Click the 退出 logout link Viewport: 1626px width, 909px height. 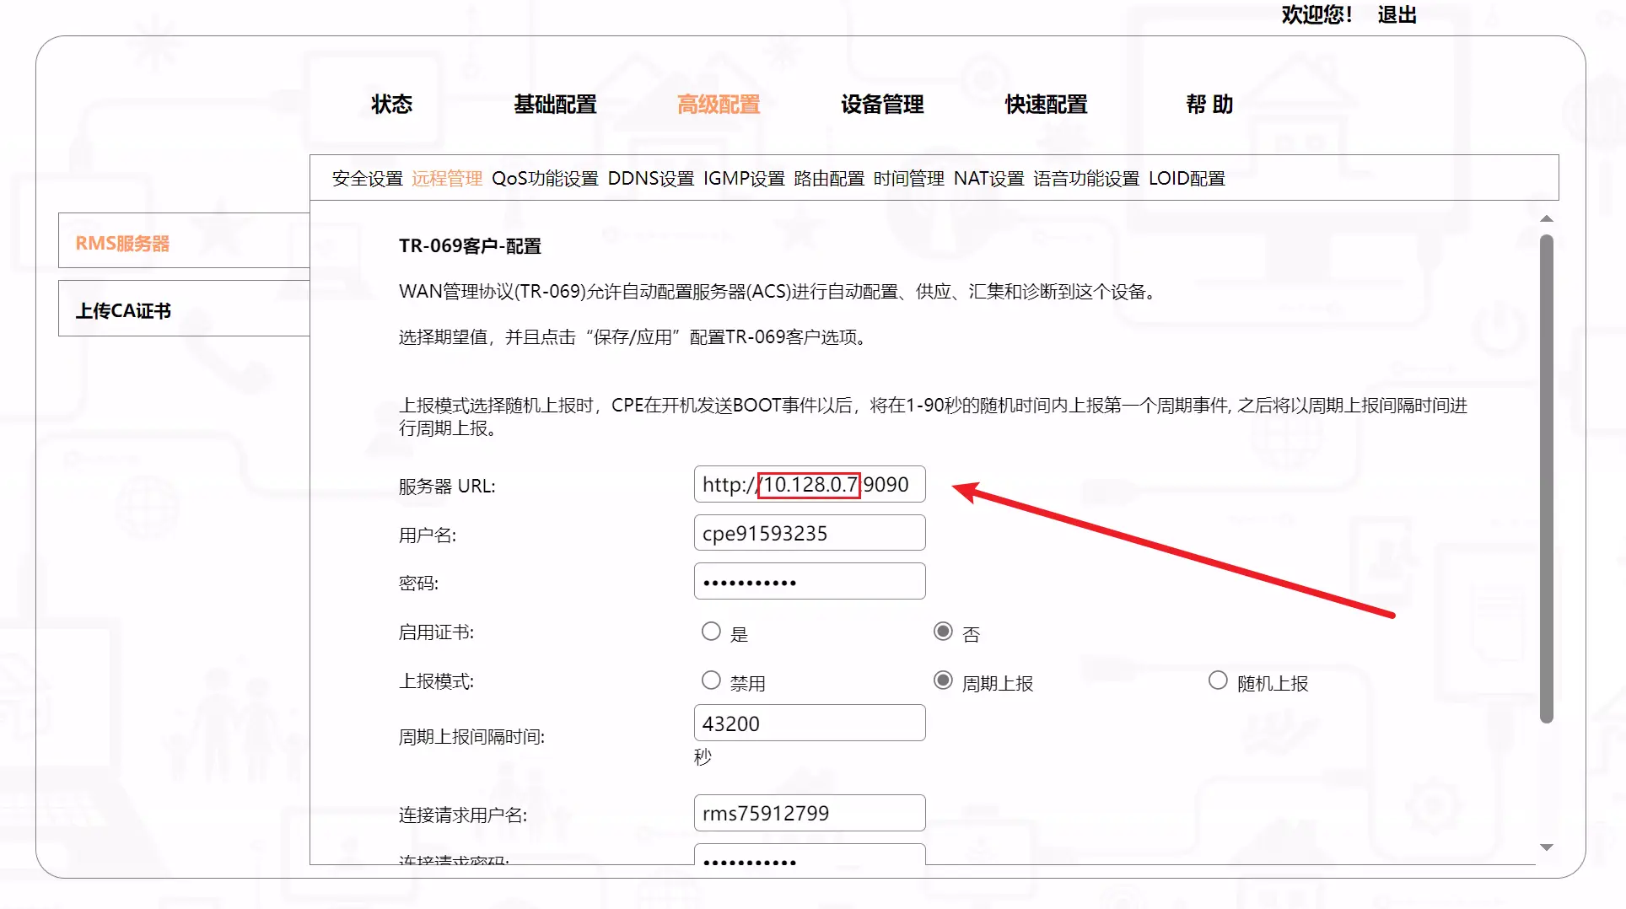[x=1397, y=15]
